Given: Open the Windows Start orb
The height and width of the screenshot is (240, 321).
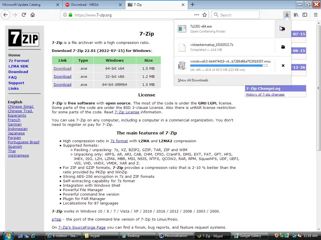Looking at the screenshot, I should 8,236.
